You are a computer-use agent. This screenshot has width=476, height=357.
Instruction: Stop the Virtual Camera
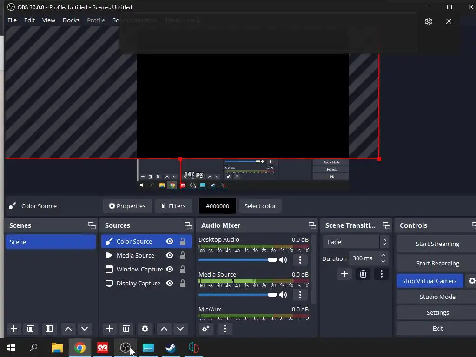click(430, 281)
